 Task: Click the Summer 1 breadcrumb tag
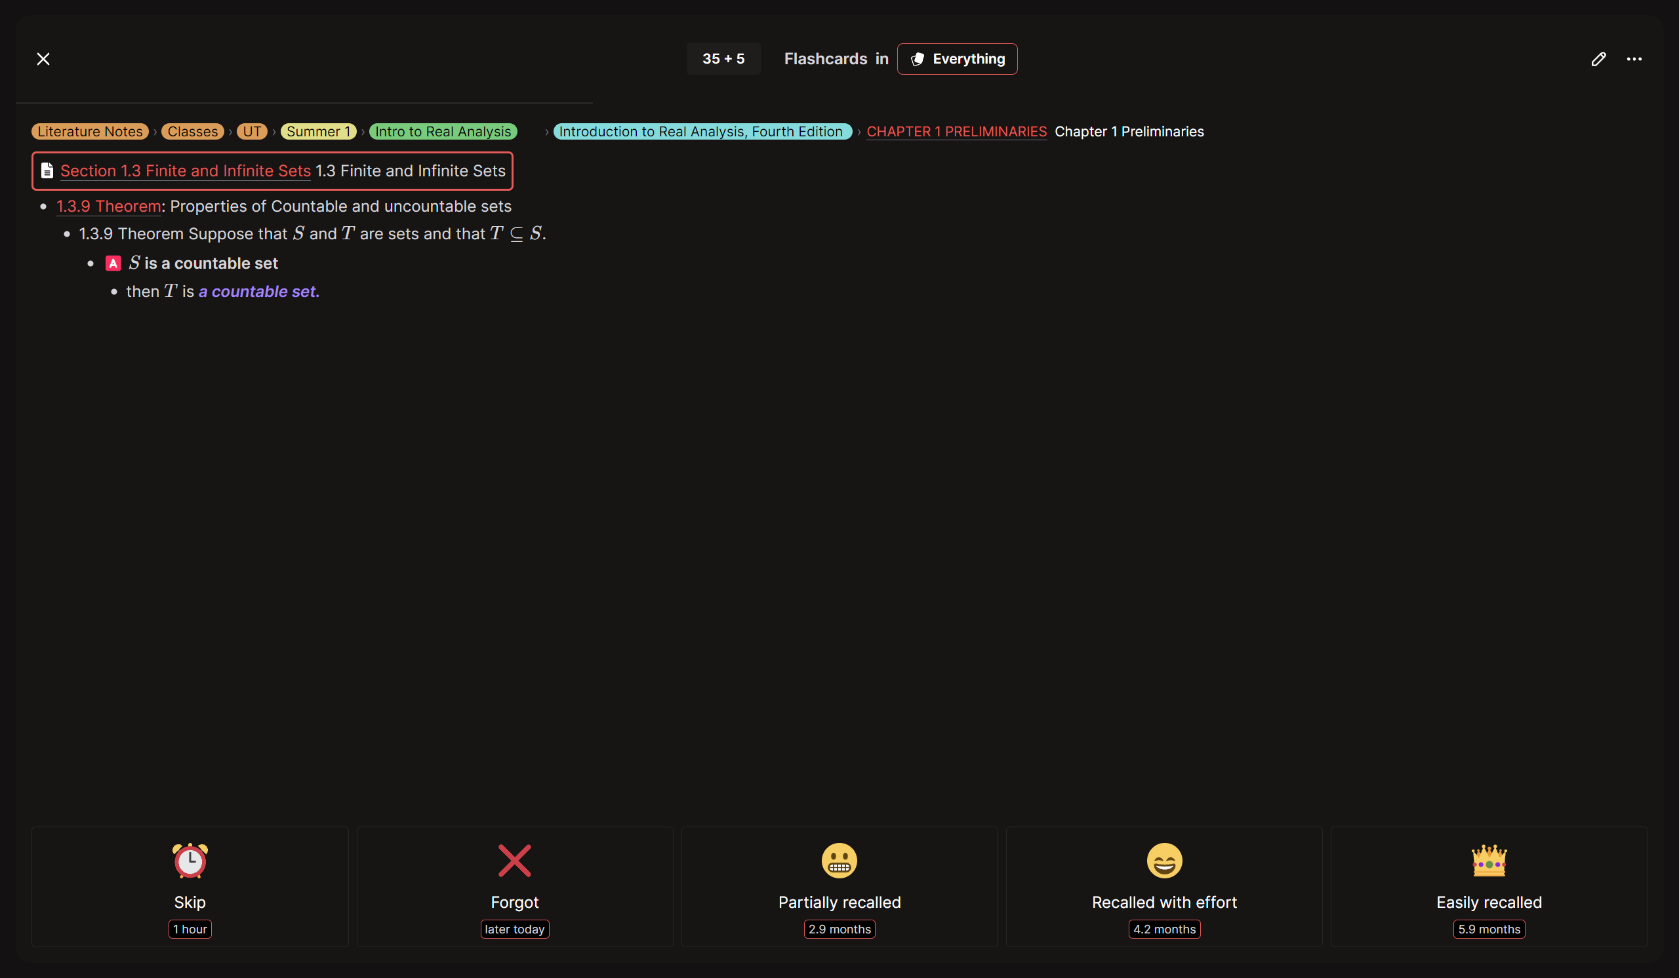point(318,131)
